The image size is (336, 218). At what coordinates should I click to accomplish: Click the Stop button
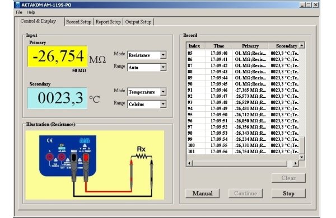(x=288, y=193)
